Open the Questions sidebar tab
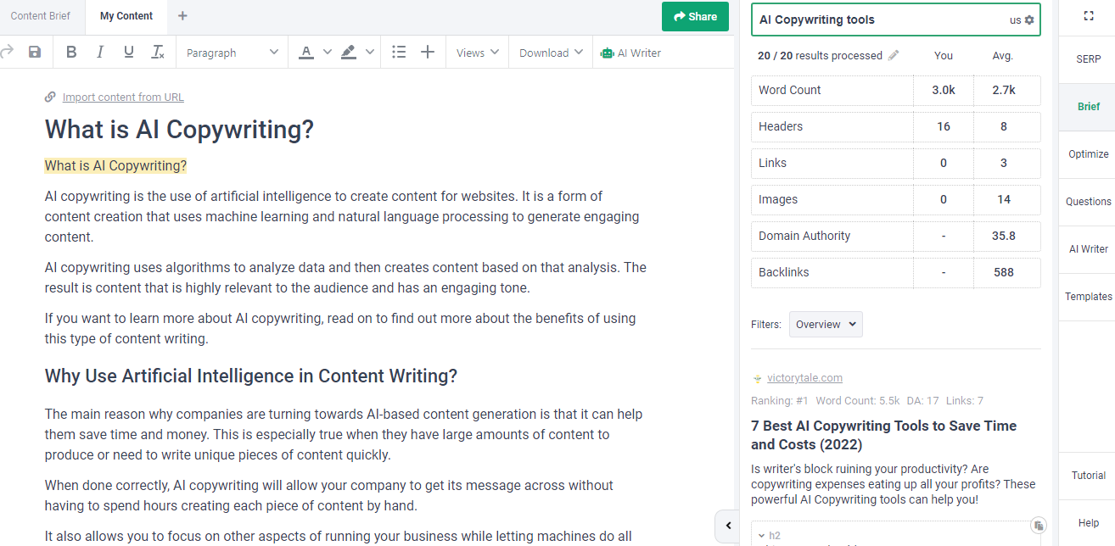This screenshot has width=1115, height=546. tap(1089, 202)
